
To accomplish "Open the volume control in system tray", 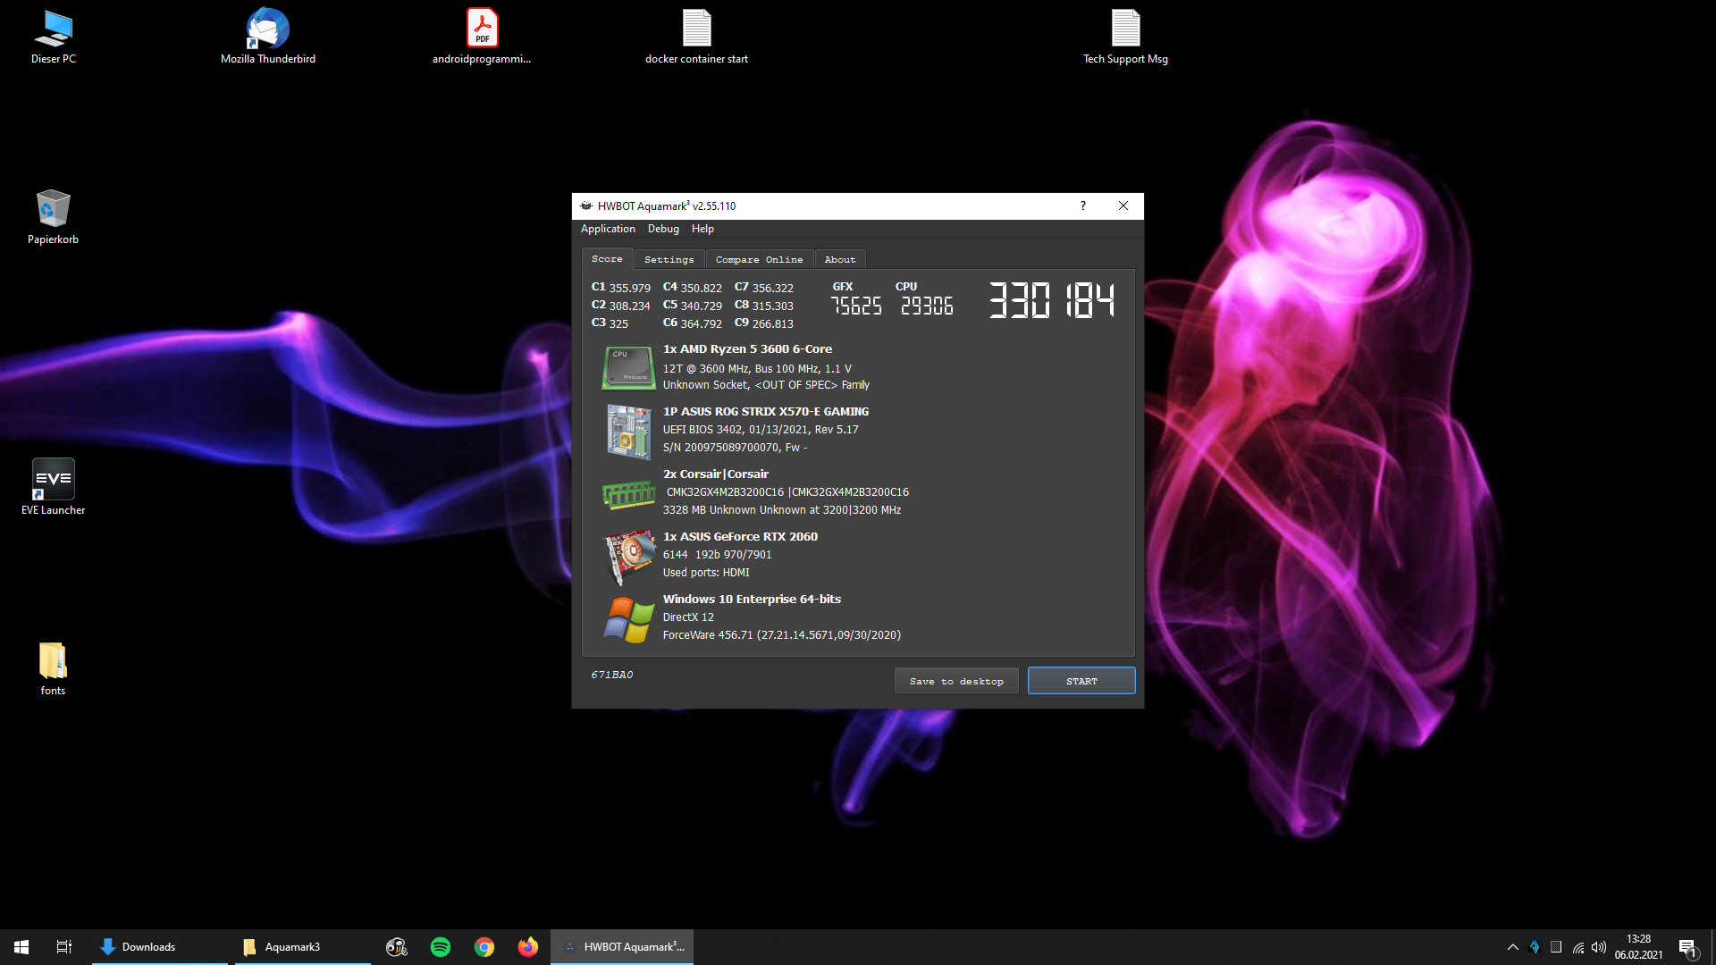I will 1599,947.
